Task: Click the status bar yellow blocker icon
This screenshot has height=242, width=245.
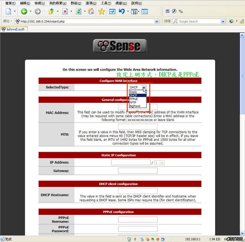Action: (x=147, y=239)
